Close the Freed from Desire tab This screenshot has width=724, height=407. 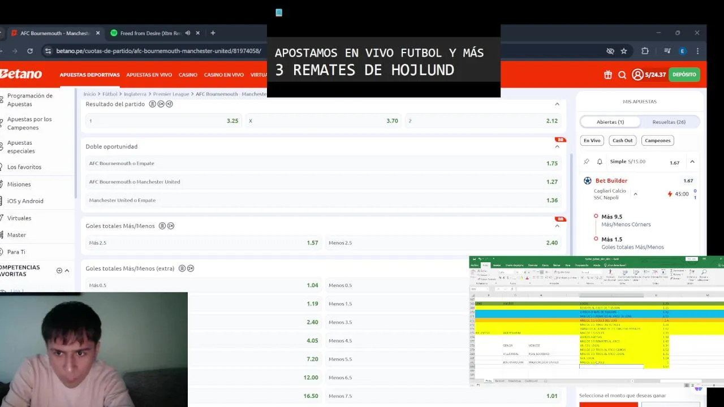click(x=198, y=33)
